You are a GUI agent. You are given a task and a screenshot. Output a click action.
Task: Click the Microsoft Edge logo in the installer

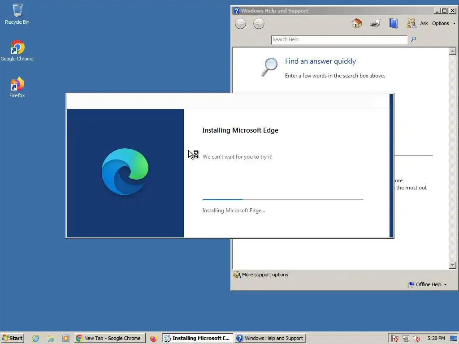(125, 172)
